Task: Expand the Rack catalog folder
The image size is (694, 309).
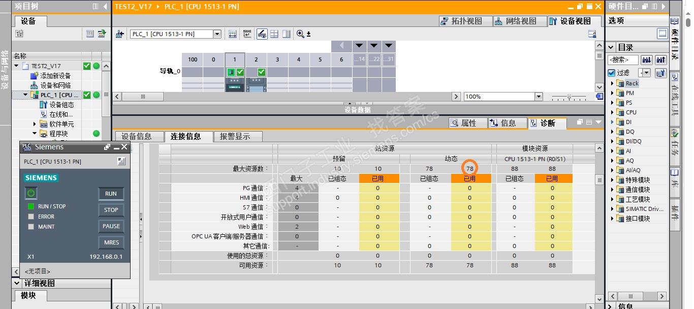Action: coord(612,83)
